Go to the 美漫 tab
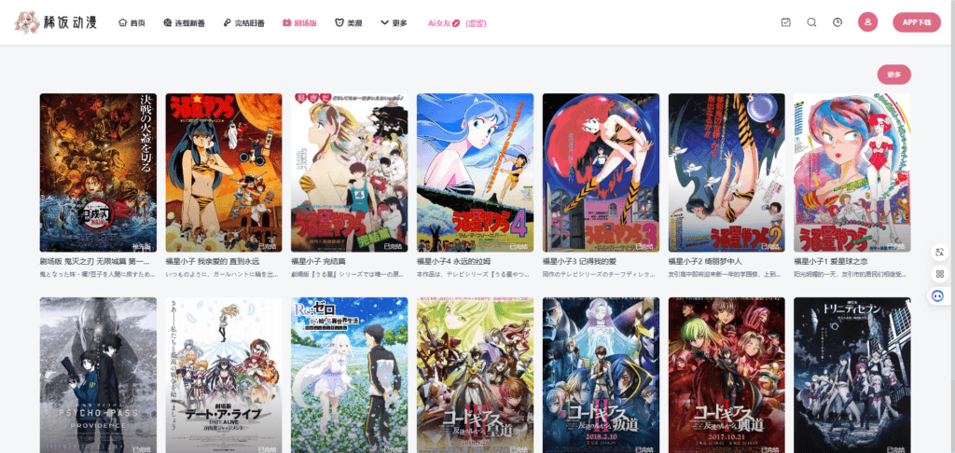Image resolution: width=955 pixels, height=453 pixels. pyautogui.click(x=349, y=23)
